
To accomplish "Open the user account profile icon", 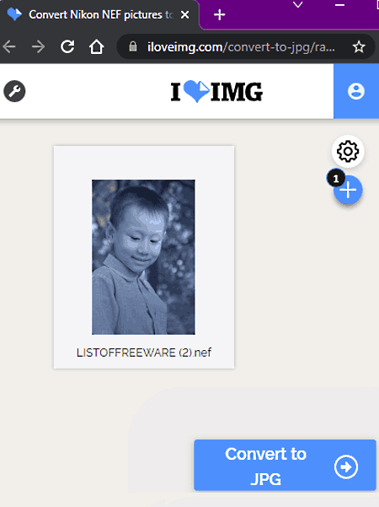I will (x=356, y=91).
